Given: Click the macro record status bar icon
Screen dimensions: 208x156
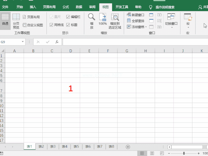Looking at the screenshot, I should [2, 153].
